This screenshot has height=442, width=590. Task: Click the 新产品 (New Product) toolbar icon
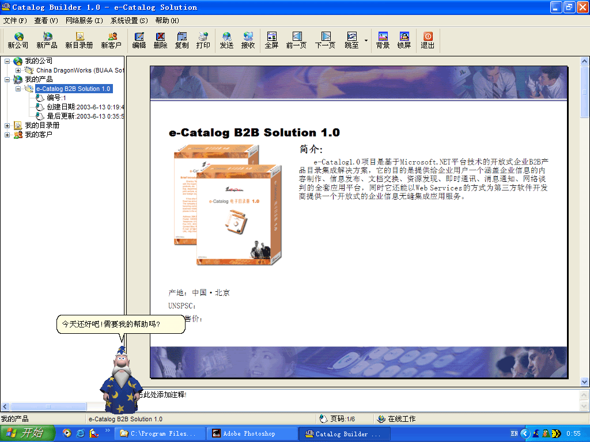coord(47,40)
